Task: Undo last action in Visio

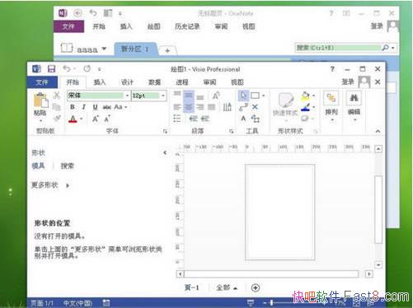Action: [x=67, y=68]
